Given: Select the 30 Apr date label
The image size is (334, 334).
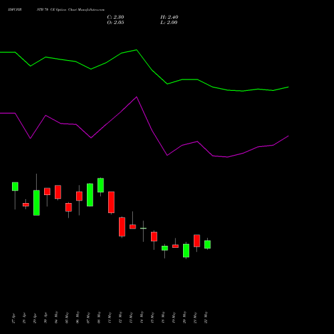Looking at the screenshot, I should point(45,318).
